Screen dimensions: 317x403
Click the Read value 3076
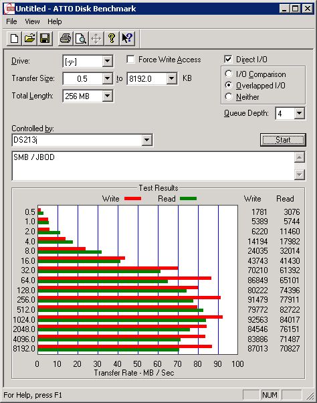(292, 212)
